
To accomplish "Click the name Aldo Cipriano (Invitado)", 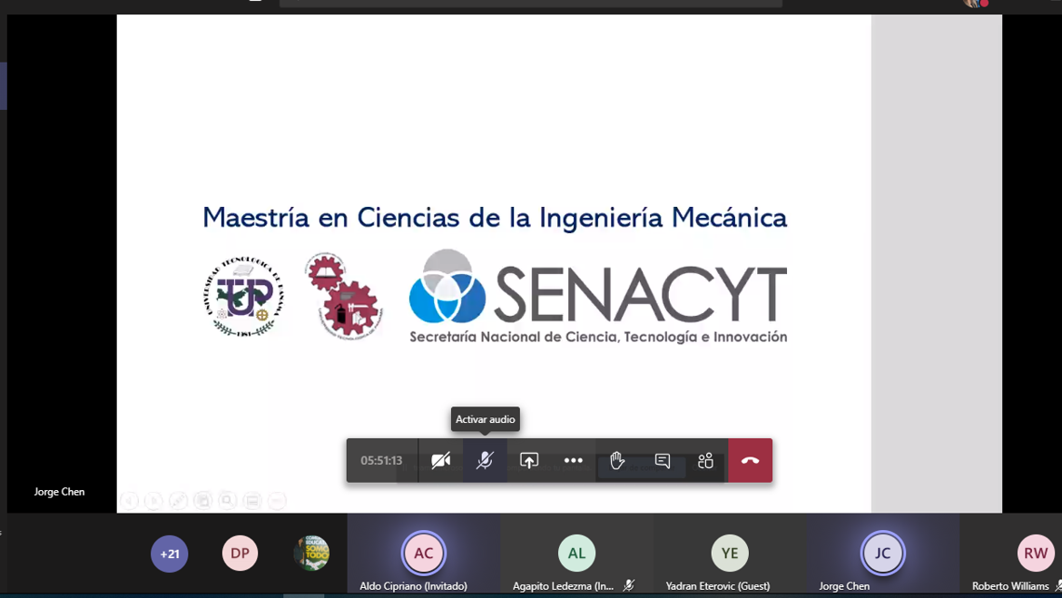I will coord(413,586).
